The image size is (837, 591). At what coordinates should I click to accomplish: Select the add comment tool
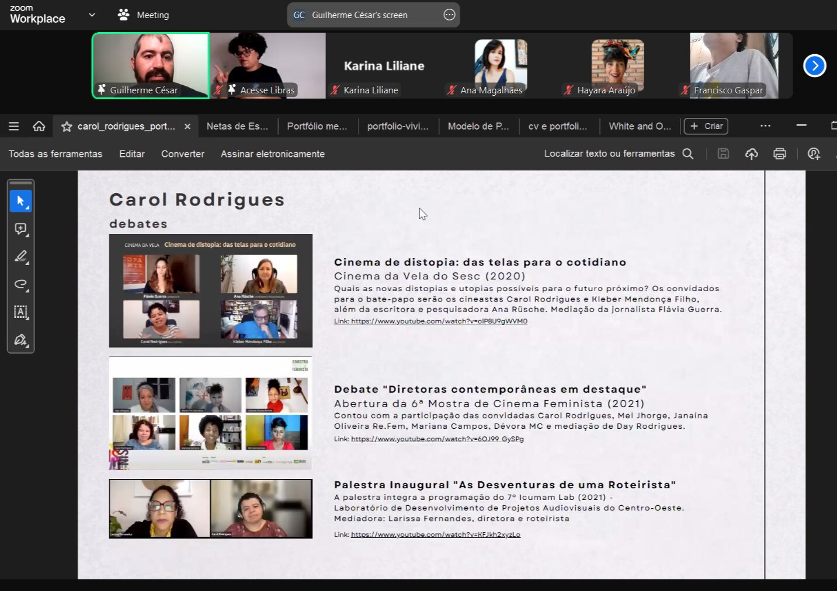click(x=20, y=229)
